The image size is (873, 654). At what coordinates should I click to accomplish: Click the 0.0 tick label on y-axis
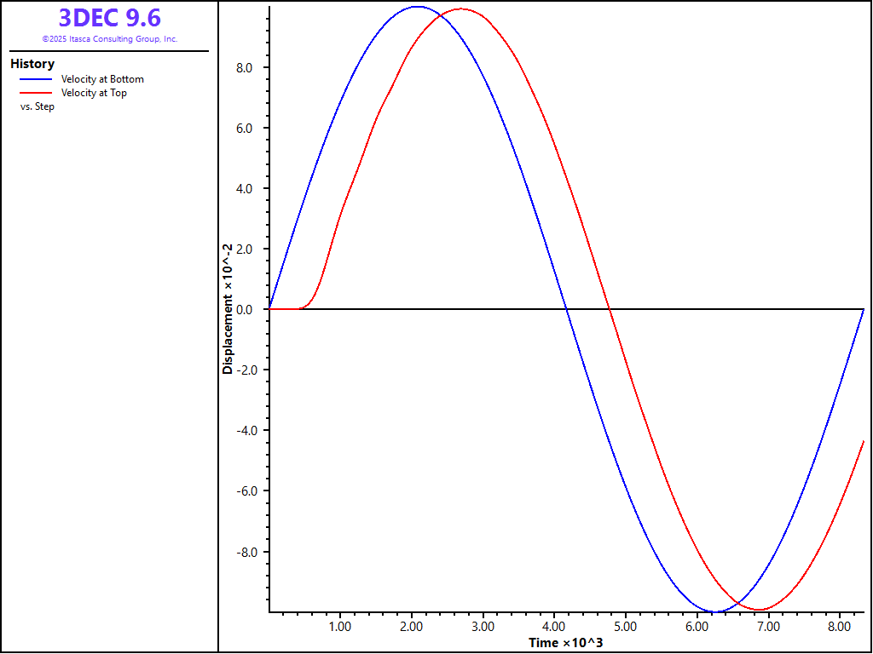tap(245, 310)
